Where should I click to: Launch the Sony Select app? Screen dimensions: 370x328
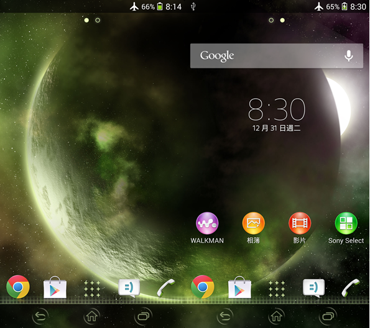pyautogui.click(x=346, y=228)
